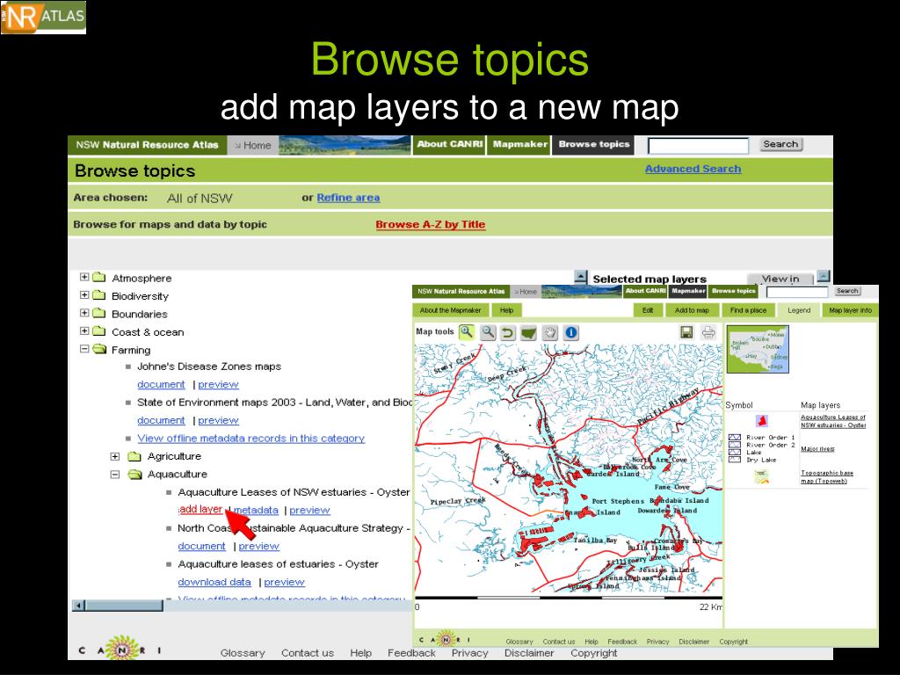The width and height of the screenshot is (900, 675).
Task: Preview Johne's Disease Zones maps
Action: [x=218, y=385]
